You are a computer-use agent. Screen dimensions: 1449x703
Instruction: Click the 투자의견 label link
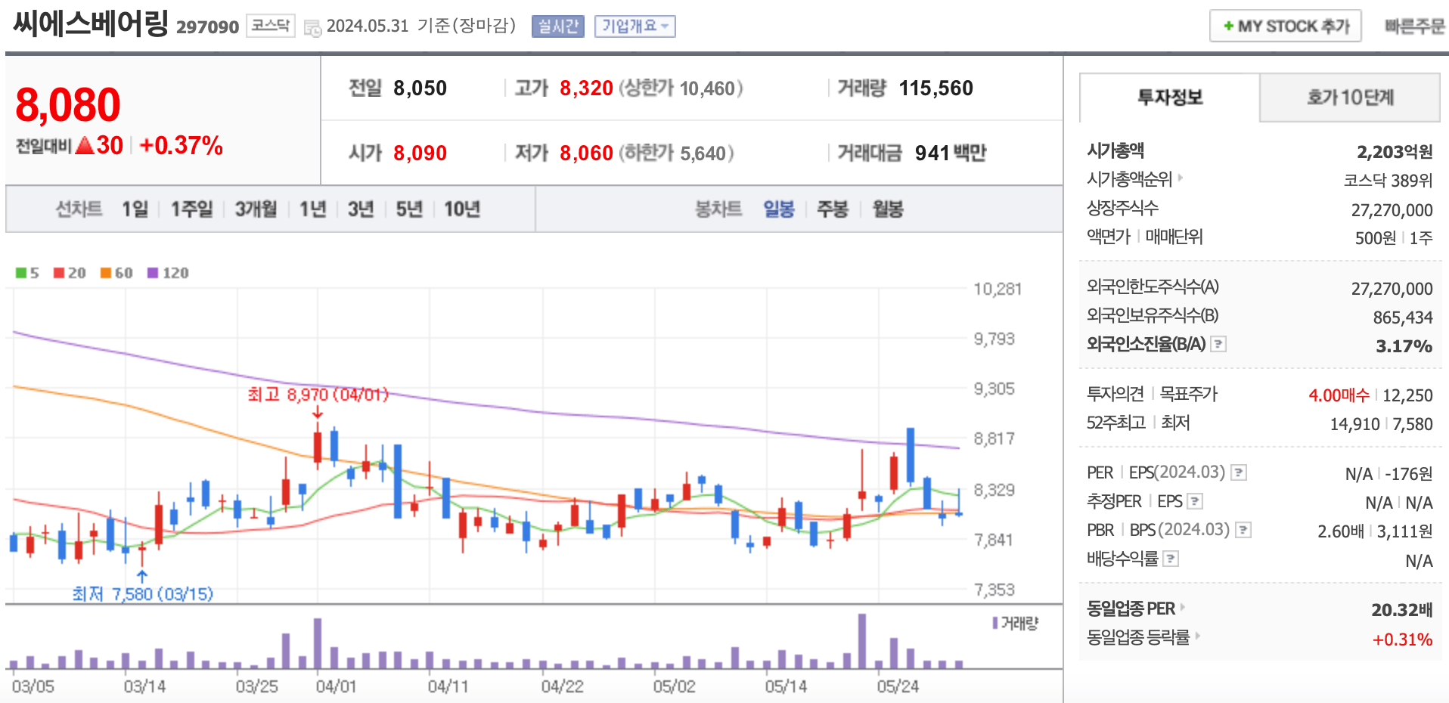[x=1115, y=394]
